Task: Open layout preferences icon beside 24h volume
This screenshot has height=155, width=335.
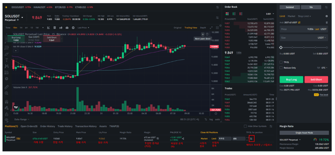Action: pos(217,18)
